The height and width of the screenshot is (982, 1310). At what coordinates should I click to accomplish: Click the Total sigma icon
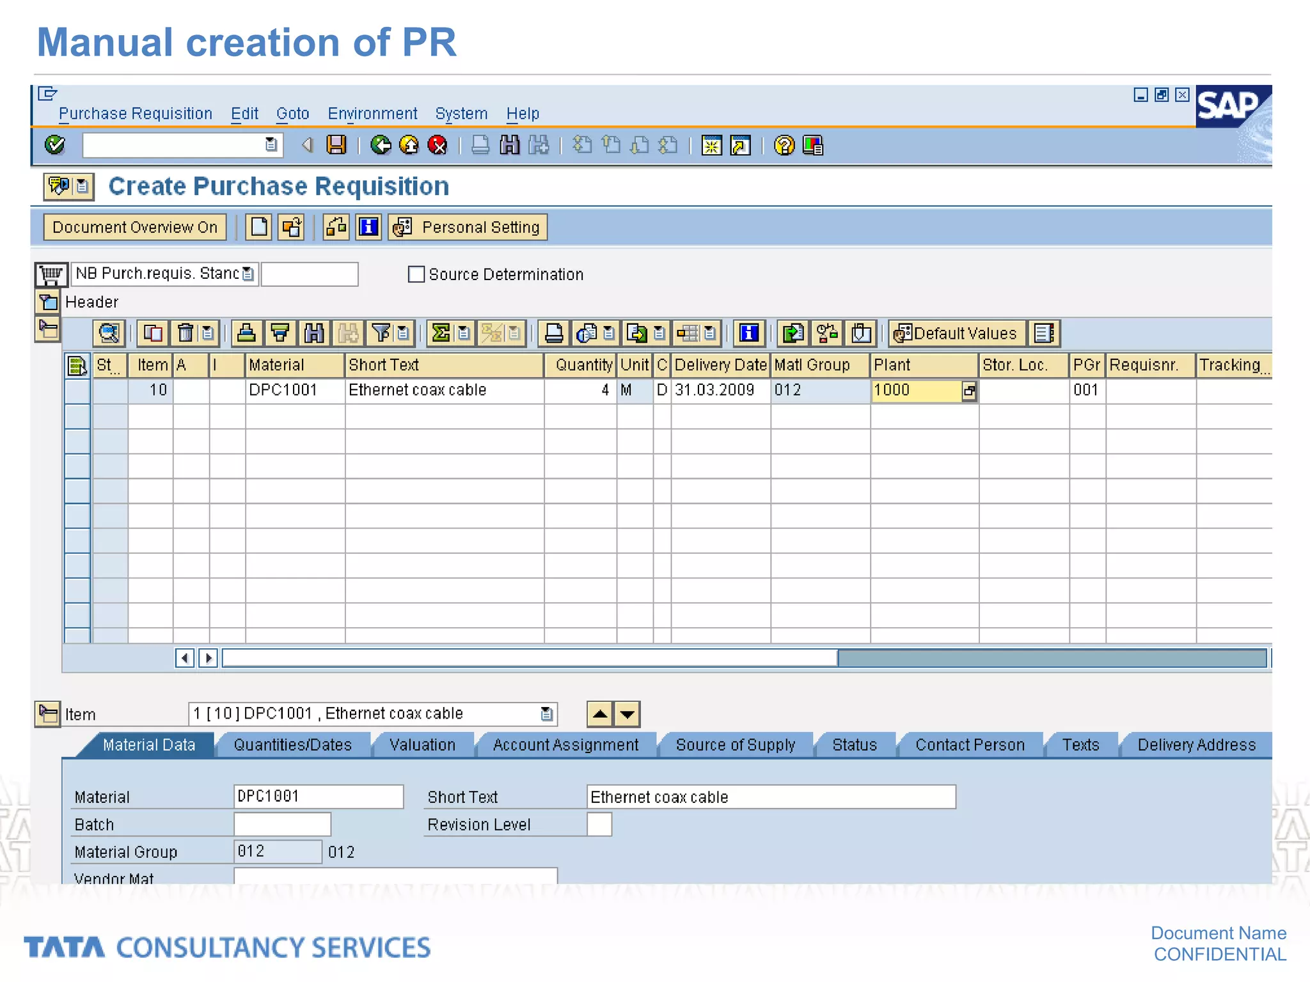pyautogui.click(x=441, y=333)
